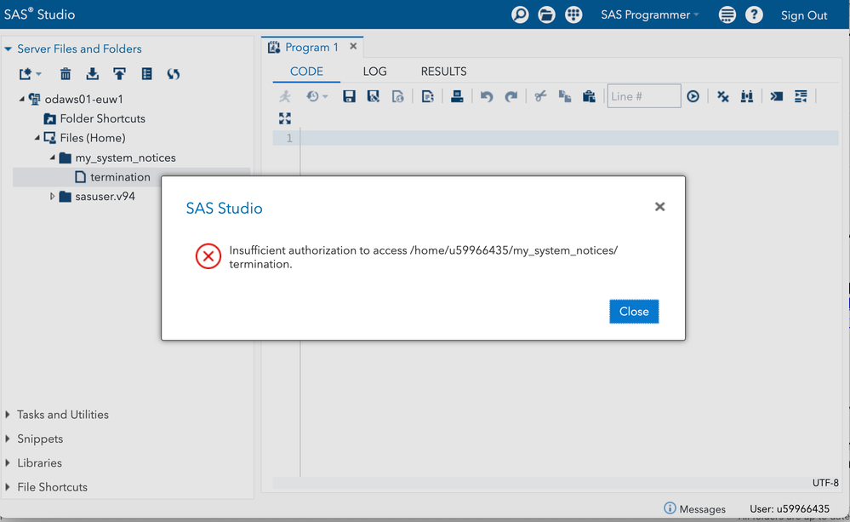Viewport: 850px width, 522px height.
Task: Expand the sasuser.v94 folder
Action: click(53, 197)
